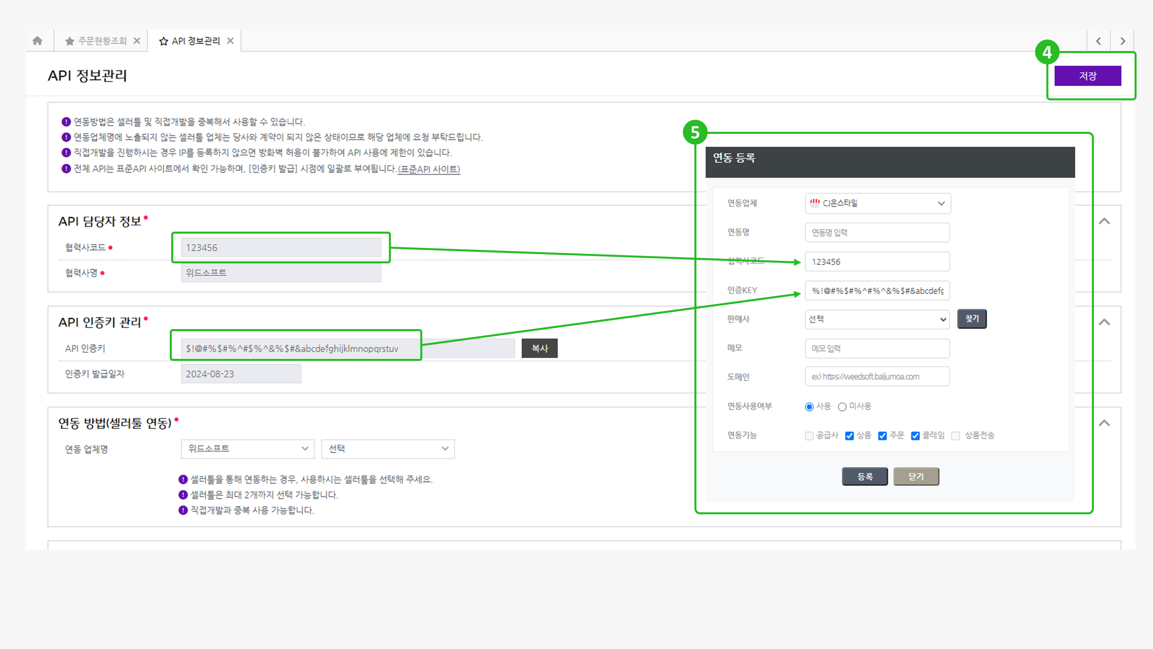Open the 판매사 선택 dropdown

[877, 319]
